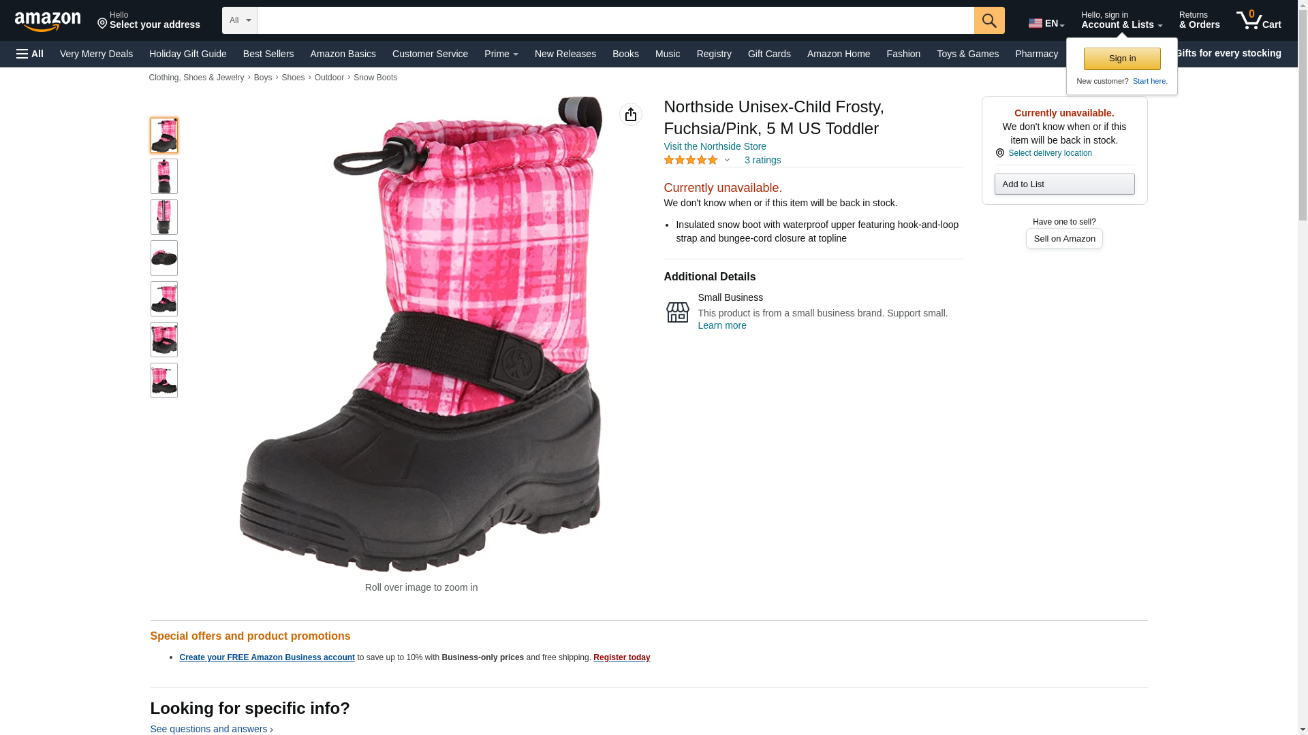Click the yellow Sign in button

[1122, 59]
